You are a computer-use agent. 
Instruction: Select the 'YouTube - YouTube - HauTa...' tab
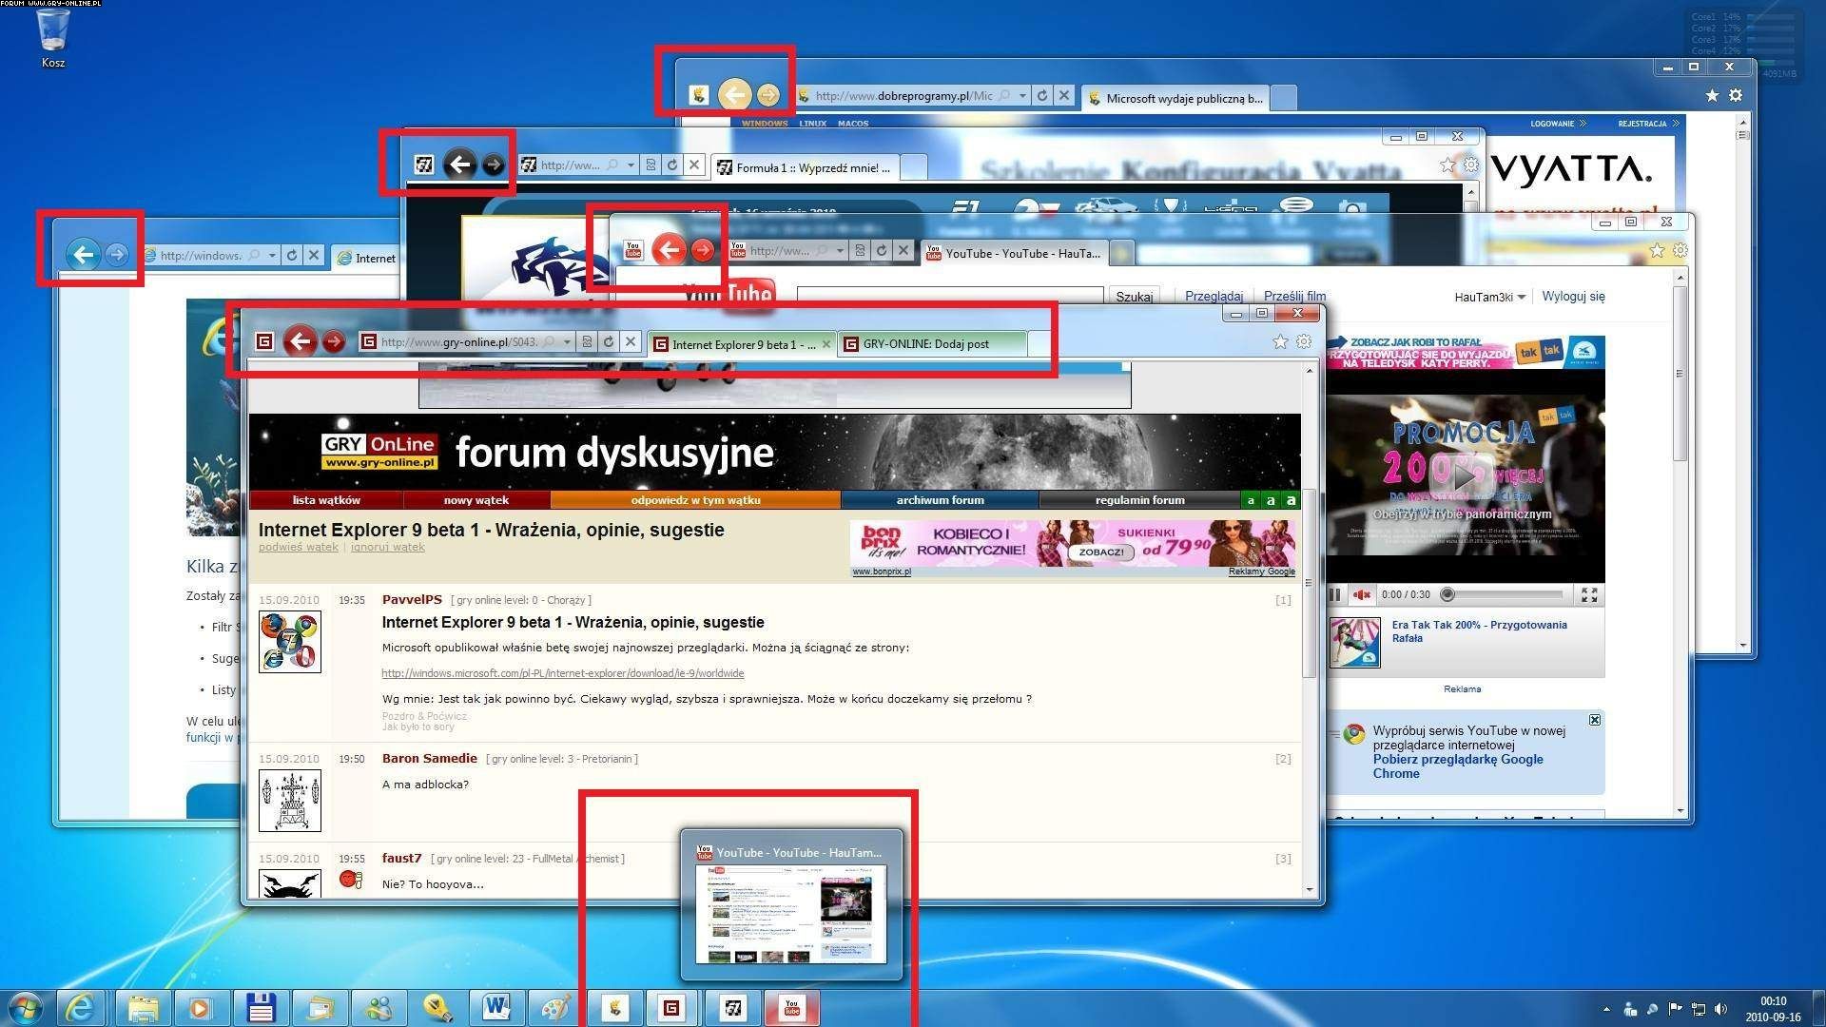pyautogui.click(x=1014, y=253)
